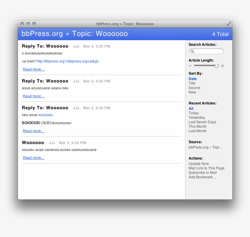Click Update Now action
250x237 pixels.
(199, 164)
